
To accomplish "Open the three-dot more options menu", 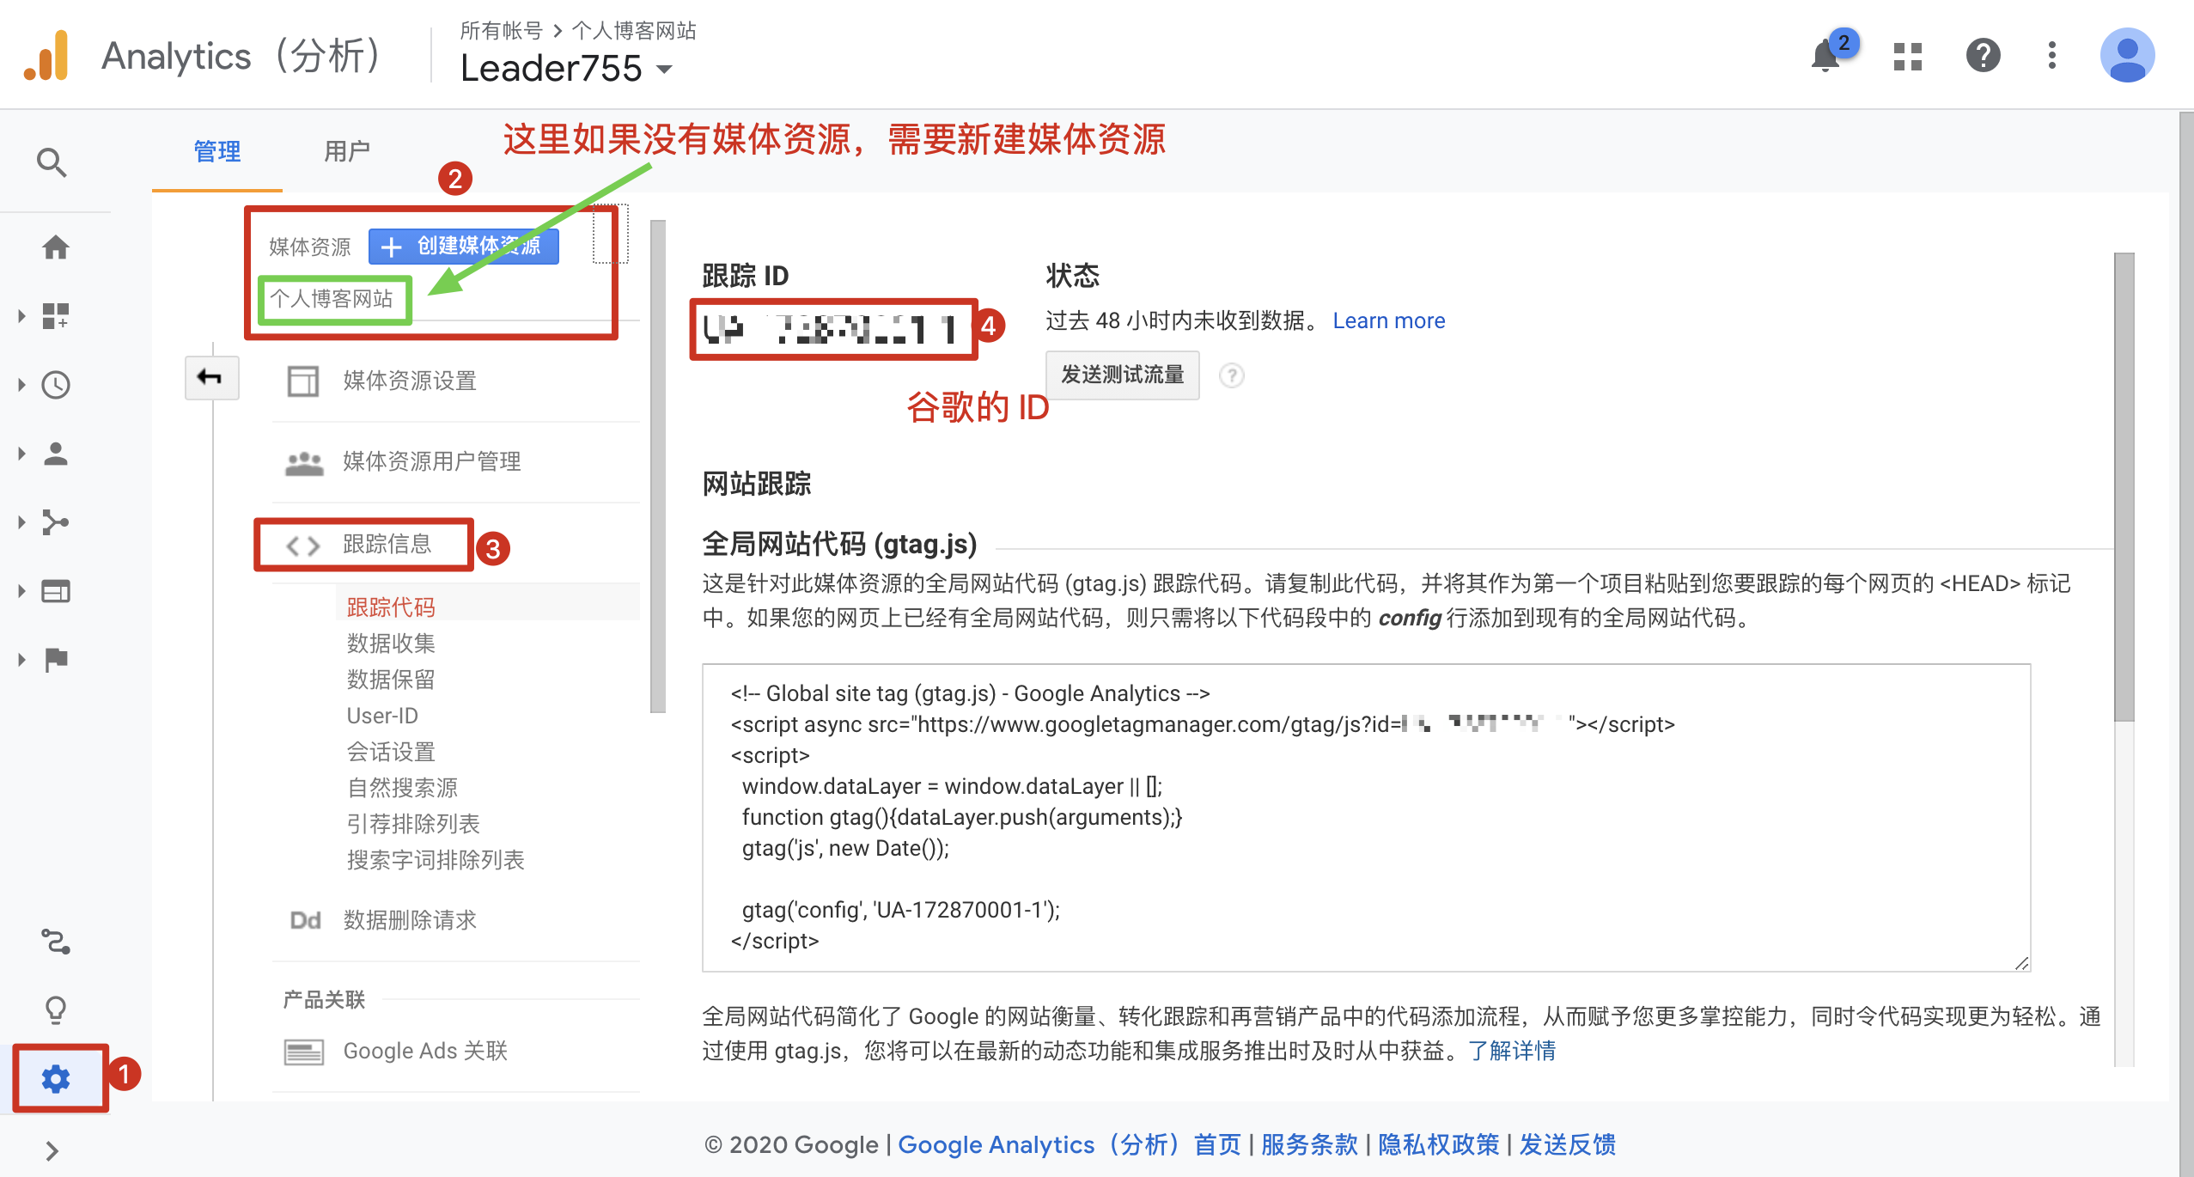I will click(2052, 56).
